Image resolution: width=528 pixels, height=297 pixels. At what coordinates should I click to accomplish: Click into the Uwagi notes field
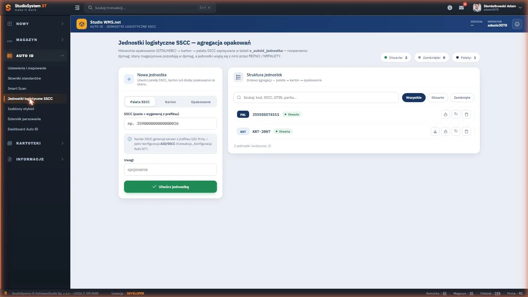170,170
